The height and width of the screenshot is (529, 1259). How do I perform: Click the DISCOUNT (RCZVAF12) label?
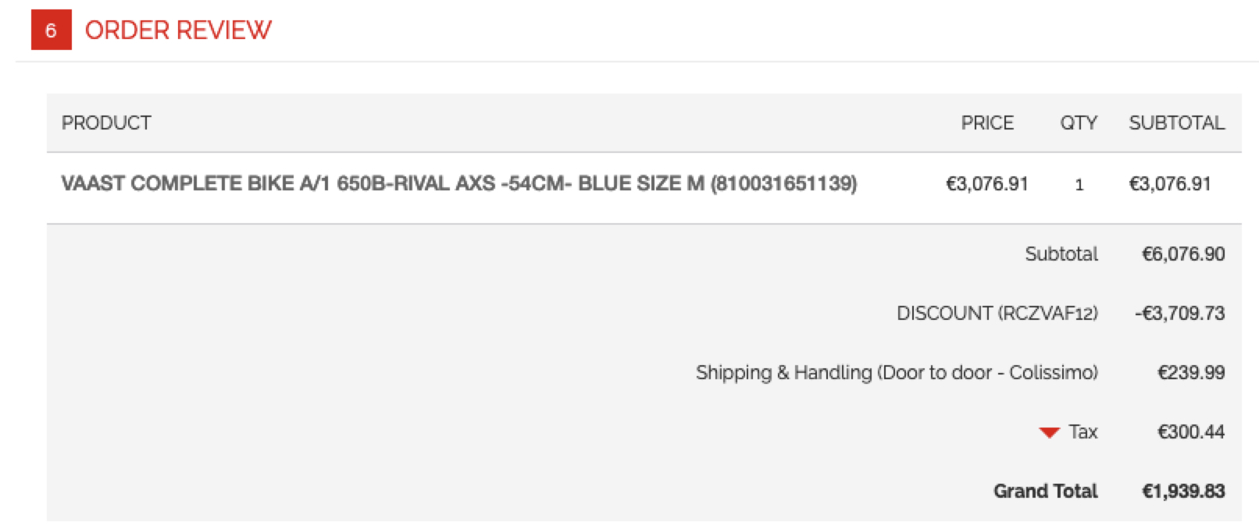(997, 313)
